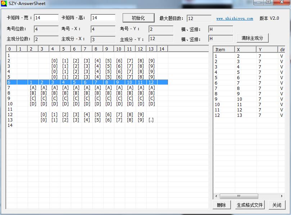Click the X column header in item list

(x=246, y=49)
